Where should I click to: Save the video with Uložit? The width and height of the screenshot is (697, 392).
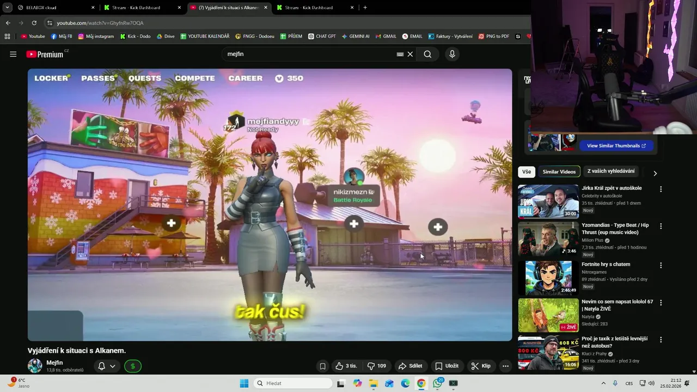447,366
